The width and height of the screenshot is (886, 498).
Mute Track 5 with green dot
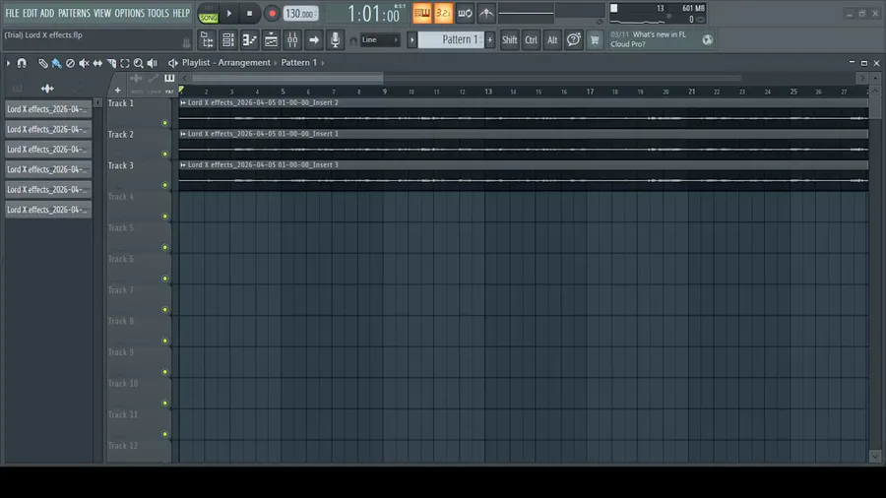(165, 247)
